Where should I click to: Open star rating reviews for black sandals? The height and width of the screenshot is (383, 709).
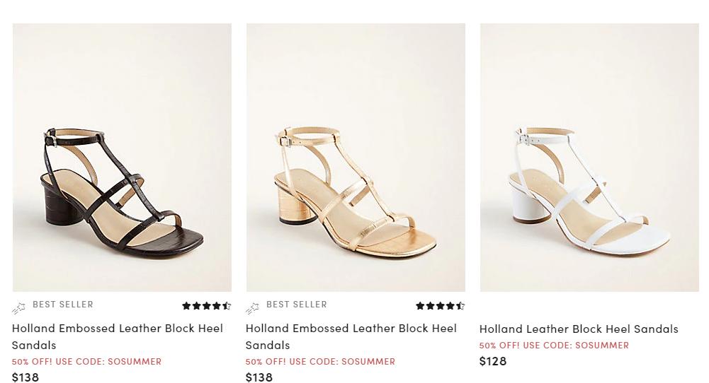point(206,306)
